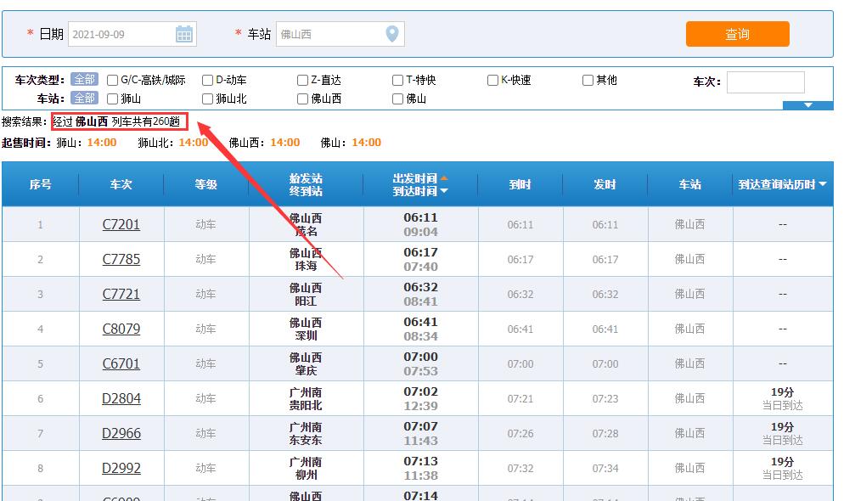Sort by 到达查询站历时 column dropdown

pyautogui.click(x=822, y=184)
